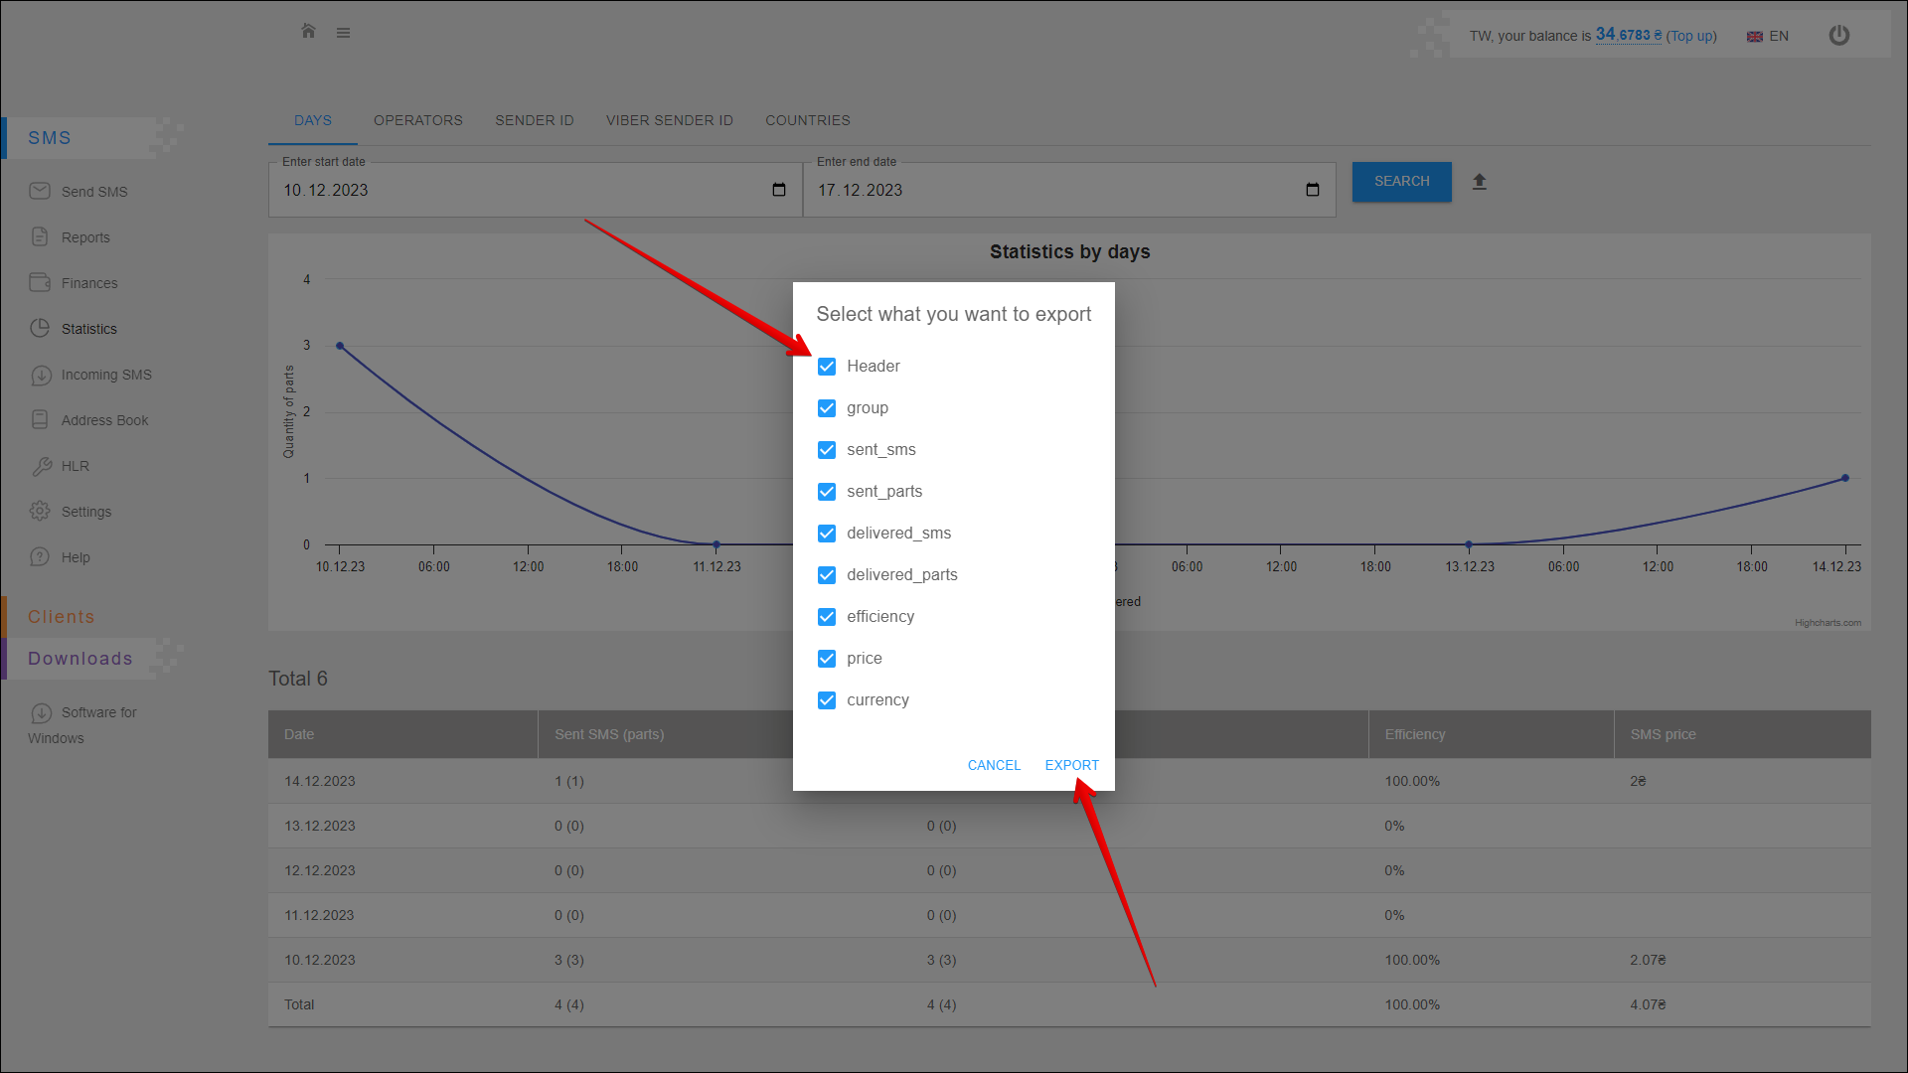Open end date calendar picker
Screen dimensions: 1908x1073
[1313, 190]
